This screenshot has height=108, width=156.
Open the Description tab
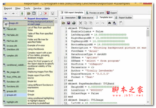point(68,18)
